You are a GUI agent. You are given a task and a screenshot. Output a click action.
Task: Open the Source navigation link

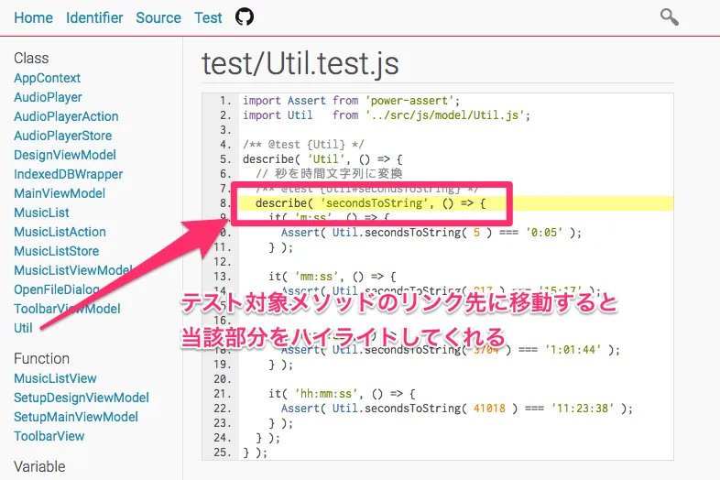click(x=158, y=17)
